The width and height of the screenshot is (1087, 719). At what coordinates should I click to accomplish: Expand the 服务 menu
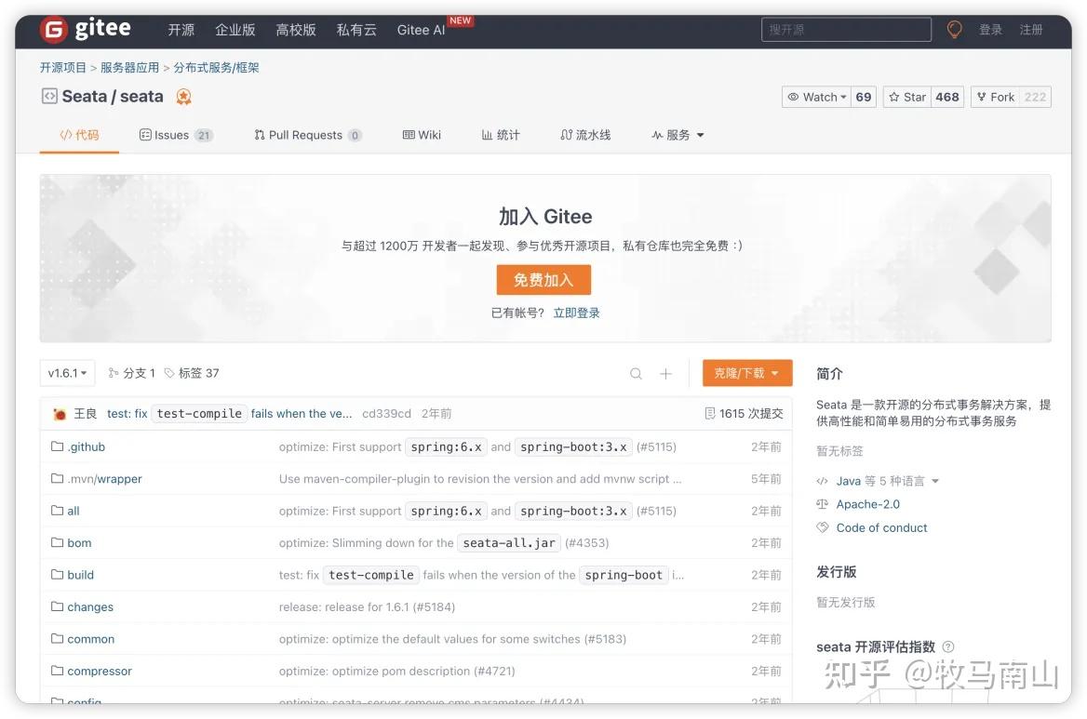pyautogui.click(x=678, y=135)
